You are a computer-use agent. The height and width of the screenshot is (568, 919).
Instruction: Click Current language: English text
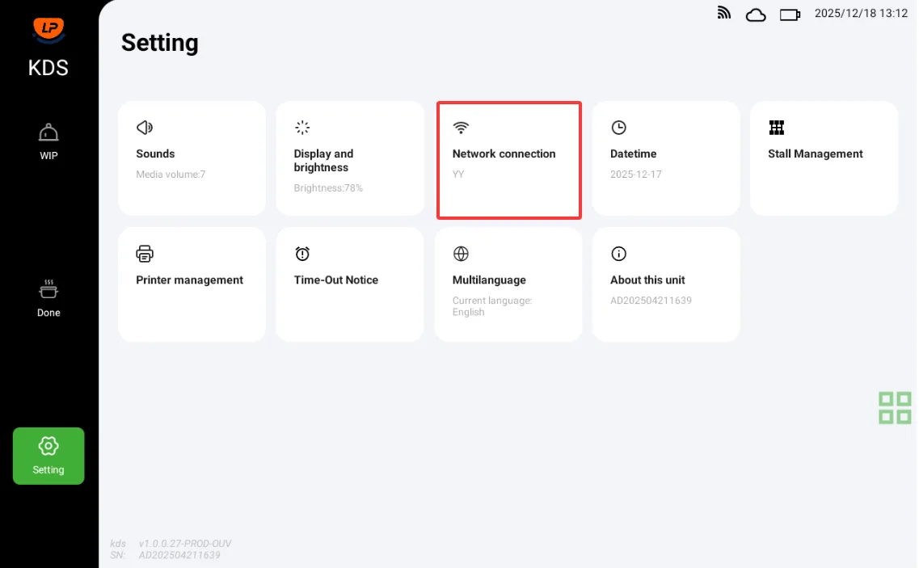pyautogui.click(x=491, y=306)
